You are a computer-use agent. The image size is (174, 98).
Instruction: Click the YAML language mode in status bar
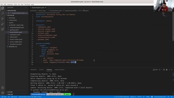pyautogui.click(x=148, y=97)
